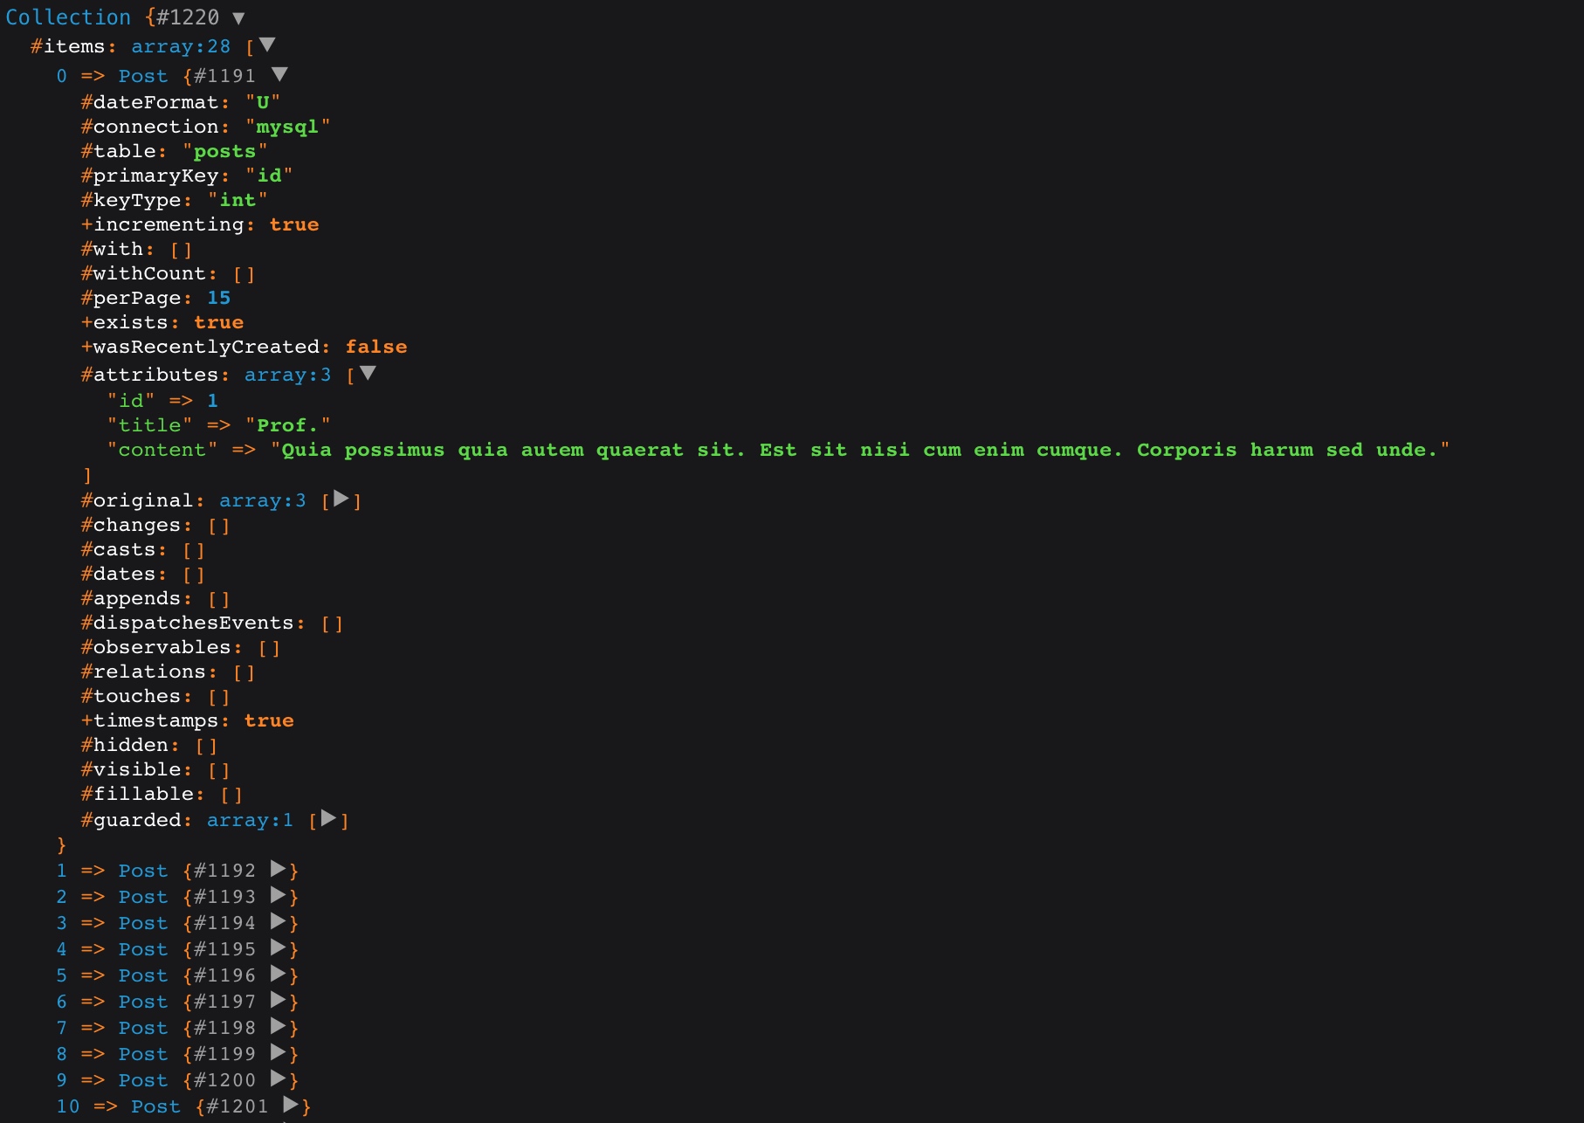
Task: Expand Post {#1195 entry
Action: point(279,947)
